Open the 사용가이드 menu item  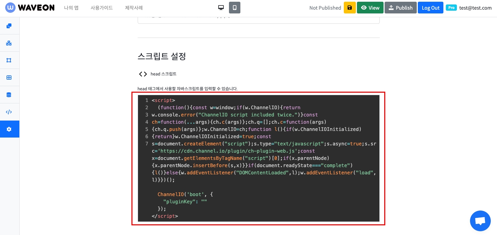[102, 8]
